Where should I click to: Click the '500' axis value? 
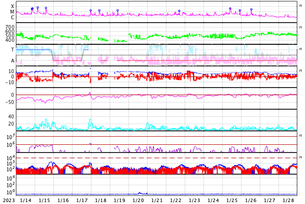(x=10, y=36)
